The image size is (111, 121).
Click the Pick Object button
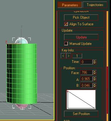point(81,17)
